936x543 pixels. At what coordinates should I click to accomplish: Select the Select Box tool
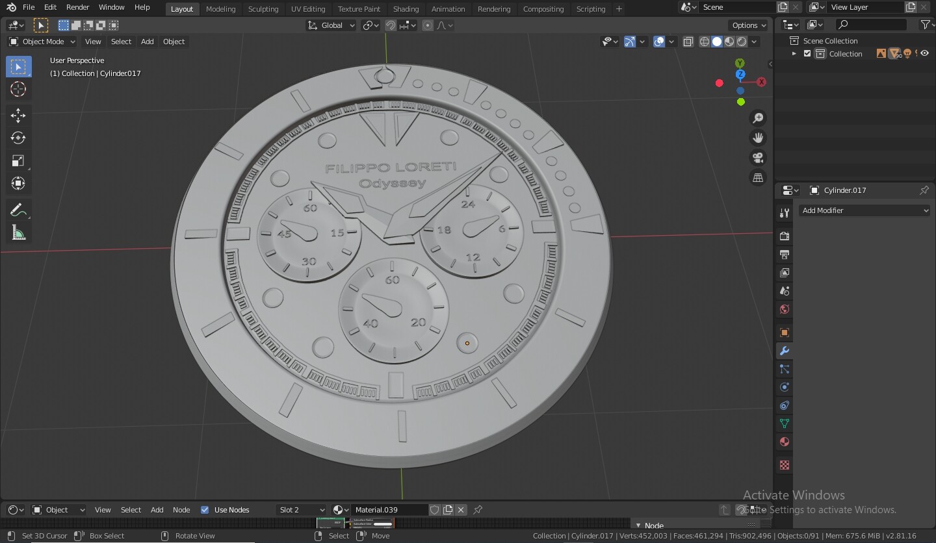pyautogui.click(x=18, y=67)
